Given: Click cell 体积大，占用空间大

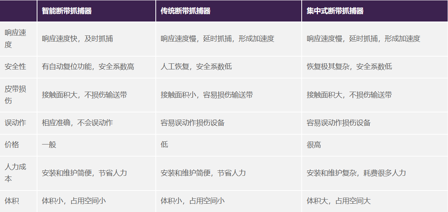Looking at the screenshot, I should (x=375, y=201).
